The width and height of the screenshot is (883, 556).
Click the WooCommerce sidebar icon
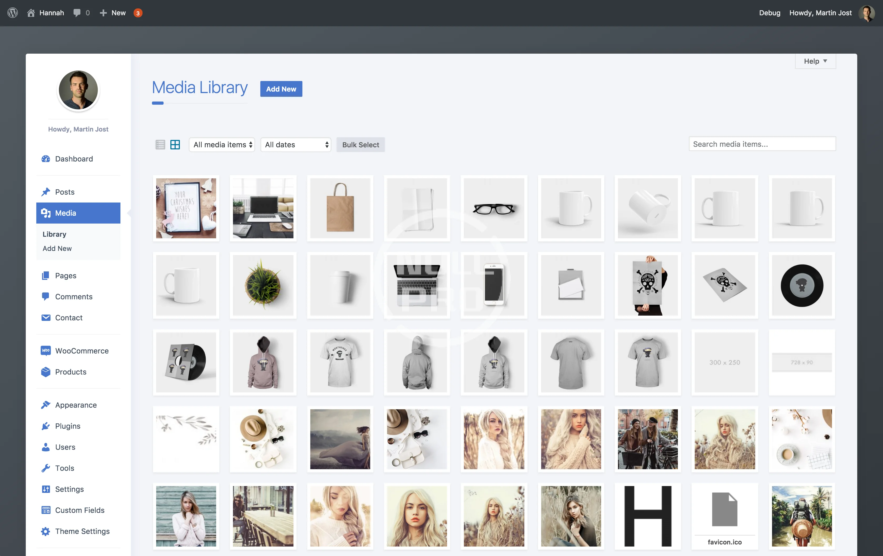point(45,351)
